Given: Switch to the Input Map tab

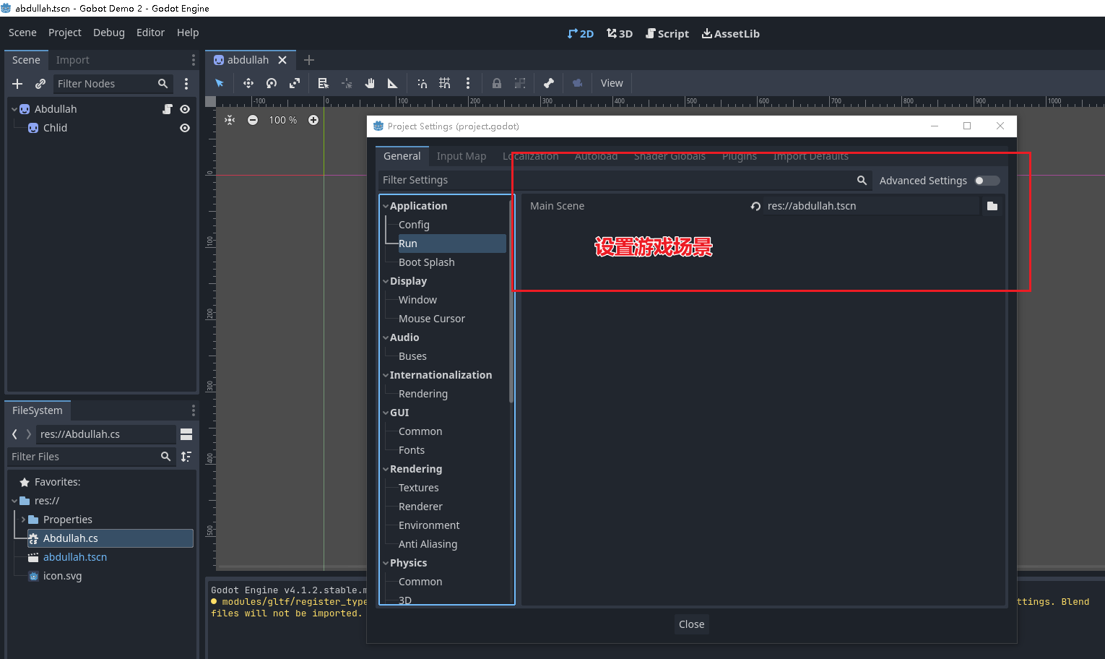Looking at the screenshot, I should [461, 156].
